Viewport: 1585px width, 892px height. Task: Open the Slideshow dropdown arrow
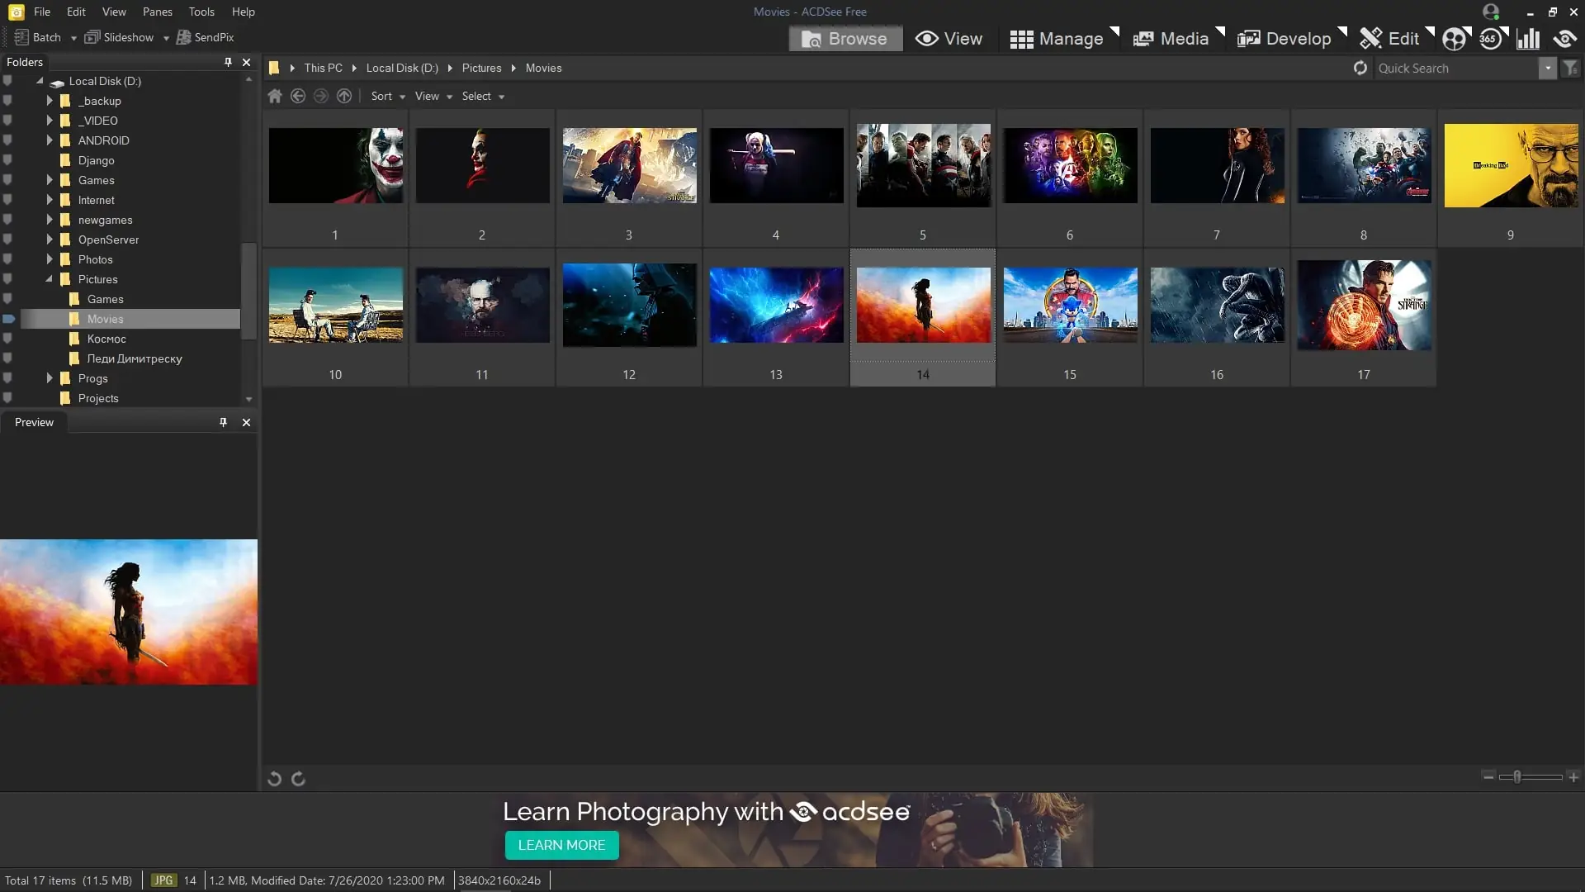click(166, 38)
